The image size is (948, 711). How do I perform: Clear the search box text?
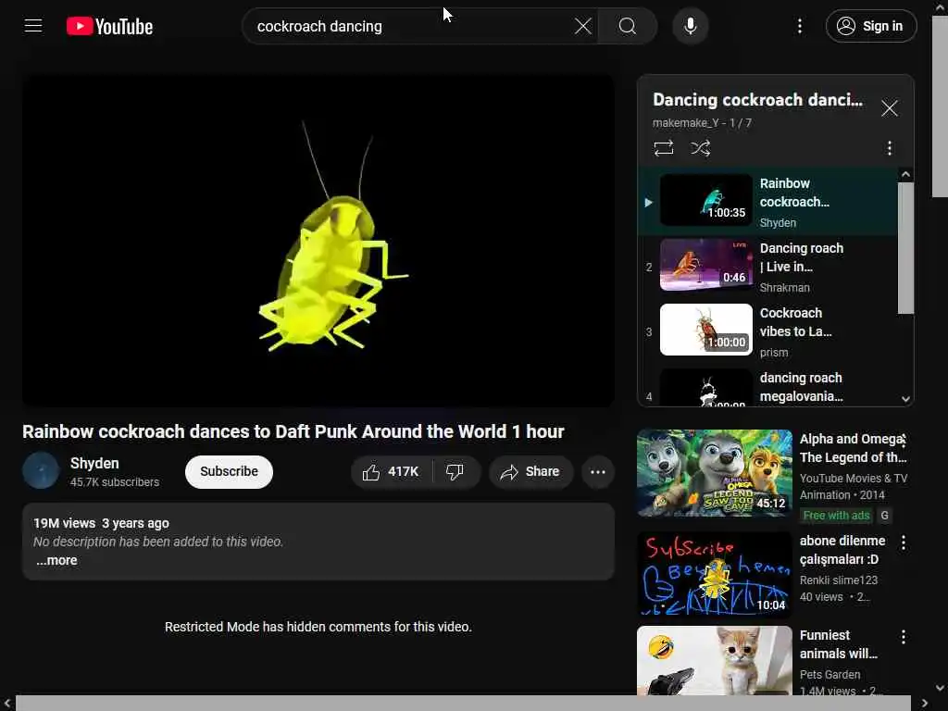click(x=583, y=26)
